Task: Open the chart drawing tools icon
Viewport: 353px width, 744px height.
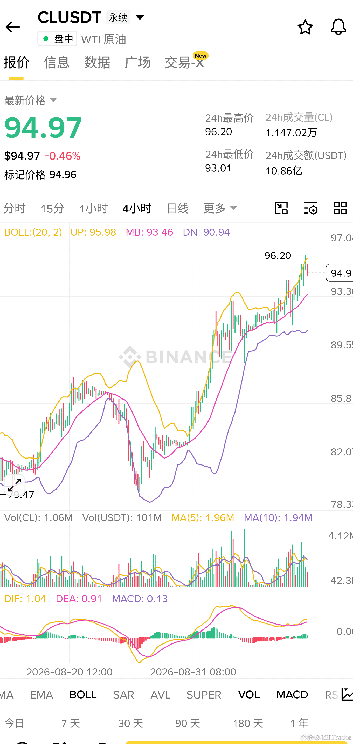Action: tap(281, 208)
